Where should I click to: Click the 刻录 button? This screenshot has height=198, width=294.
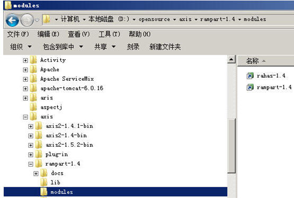(x=133, y=46)
